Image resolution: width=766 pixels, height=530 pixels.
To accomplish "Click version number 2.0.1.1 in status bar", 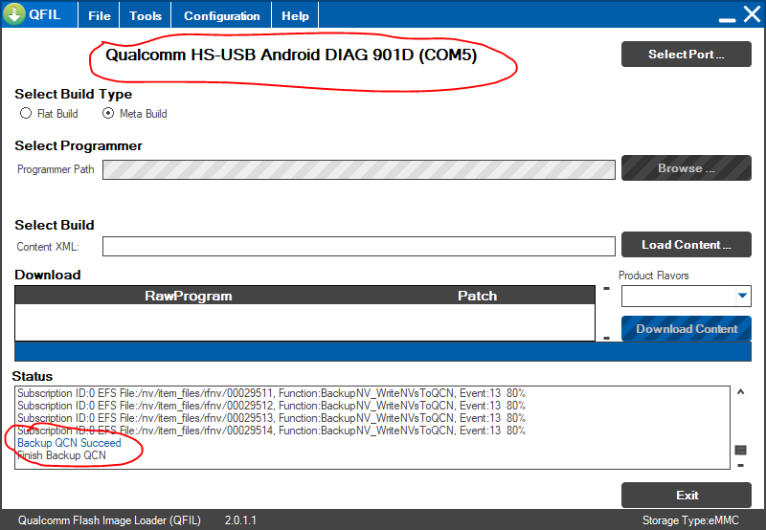I will point(240,520).
